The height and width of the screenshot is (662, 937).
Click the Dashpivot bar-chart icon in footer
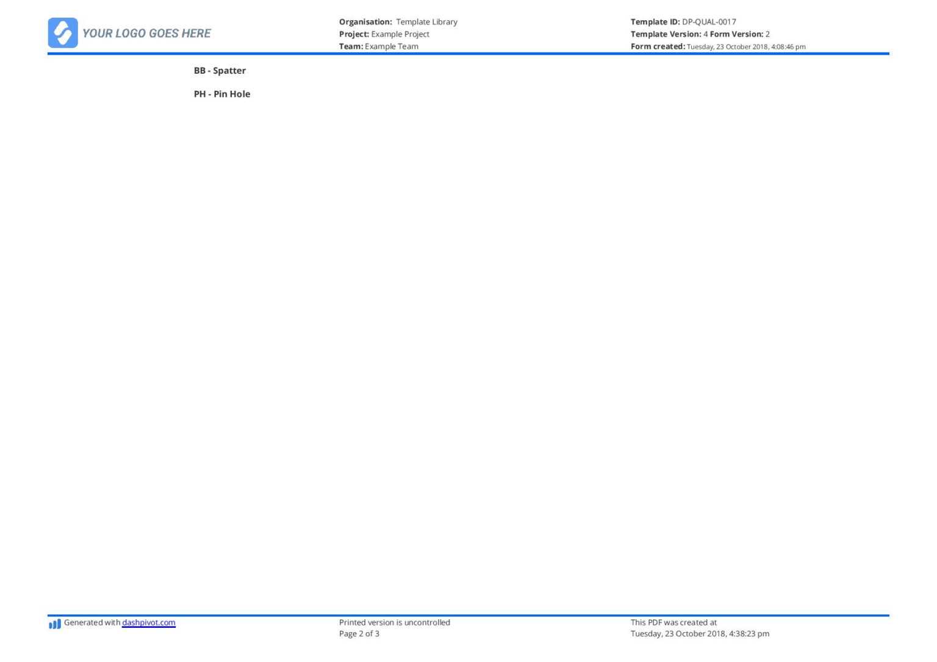tap(55, 624)
